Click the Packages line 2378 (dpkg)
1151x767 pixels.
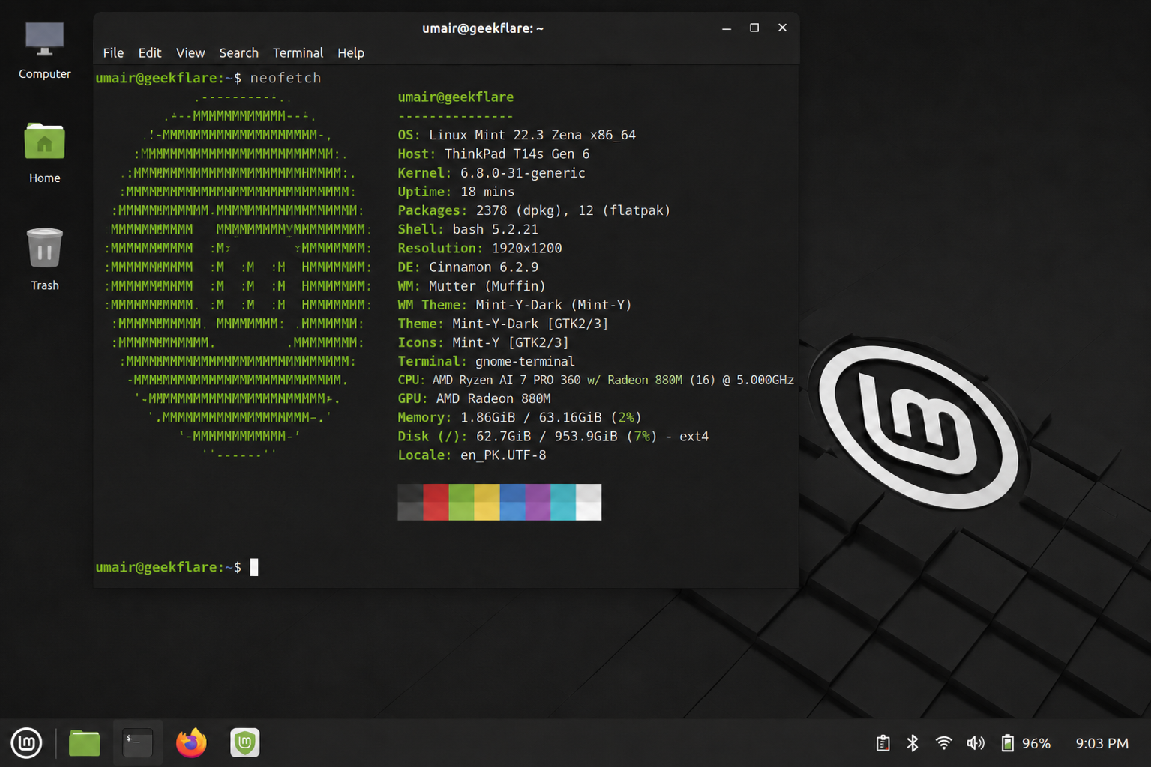[x=534, y=210]
